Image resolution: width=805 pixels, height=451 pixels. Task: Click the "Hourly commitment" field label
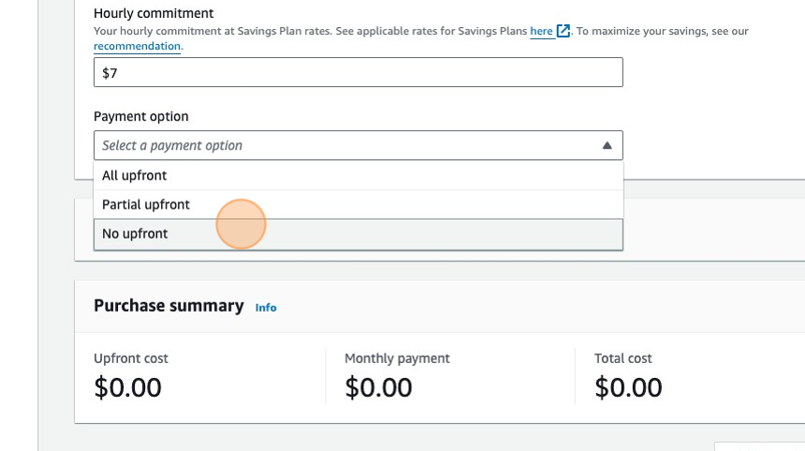click(x=154, y=13)
